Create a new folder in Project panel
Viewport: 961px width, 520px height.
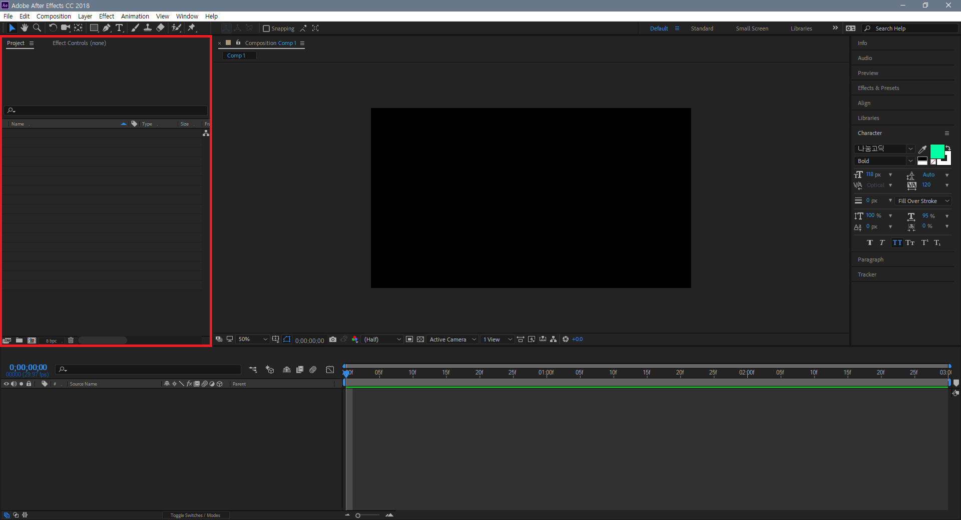(x=19, y=340)
